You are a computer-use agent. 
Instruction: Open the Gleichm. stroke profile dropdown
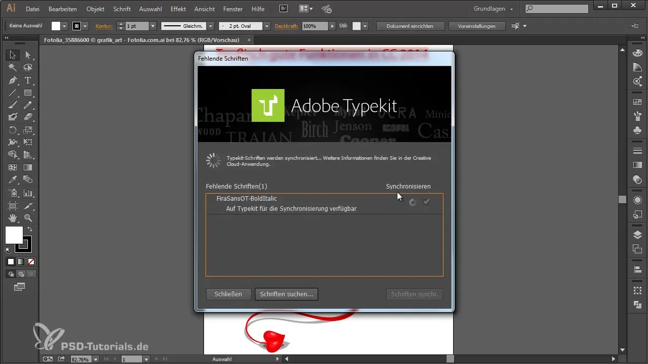tap(210, 26)
